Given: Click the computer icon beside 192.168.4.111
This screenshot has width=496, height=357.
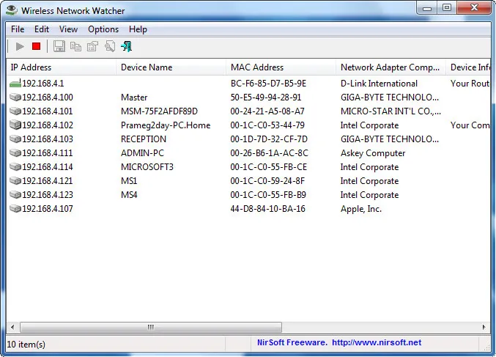Looking at the screenshot, I should point(15,153).
